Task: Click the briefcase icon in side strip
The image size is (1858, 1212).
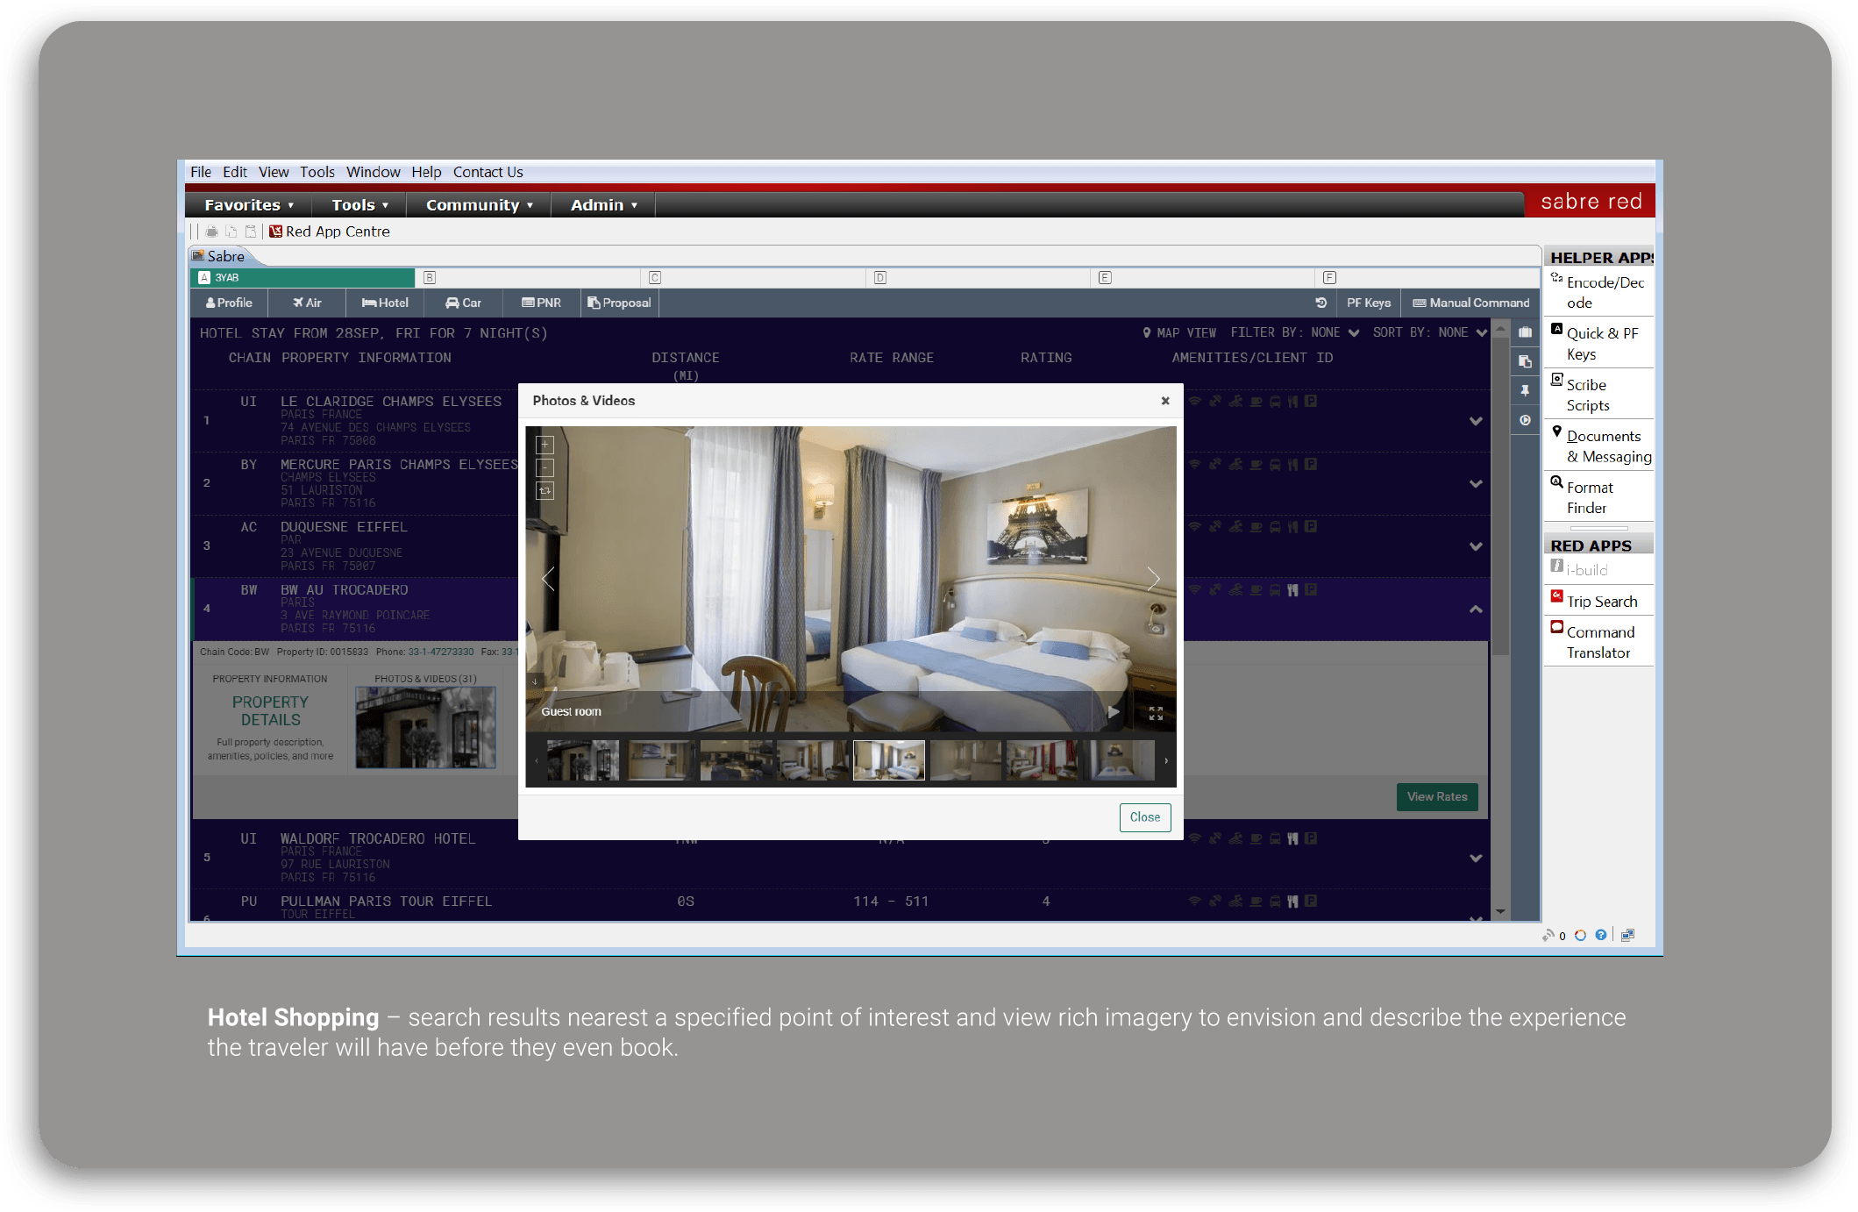Action: click(x=1525, y=333)
